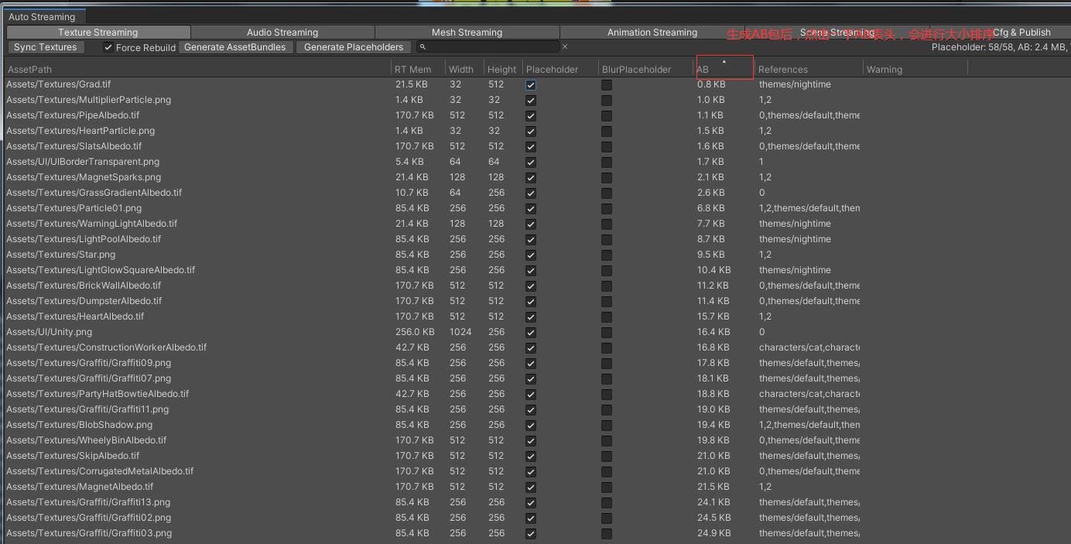Uncheck Placeholder for MultiplierParticle.png
The height and width of the screenshot is (544, 1071).
pos(531,100)
